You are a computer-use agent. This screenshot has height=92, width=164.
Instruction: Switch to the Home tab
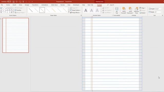click(x=8, y=5)
